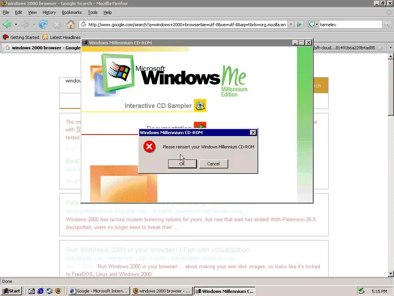Screen dimensions: 394x296
Task: Click Show Desktop quick launch icon
Action: coord(32,291)
